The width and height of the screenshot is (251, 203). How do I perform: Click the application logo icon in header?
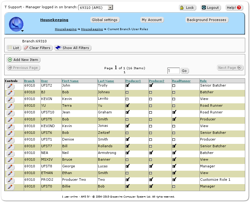(x=16, y=24)
